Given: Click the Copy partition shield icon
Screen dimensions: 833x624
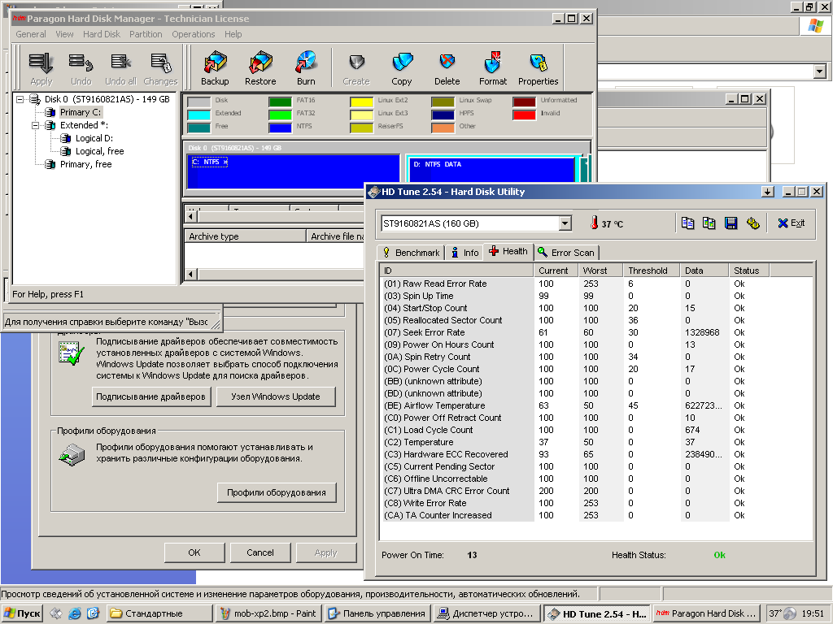Looking at the screenshot, I should point(402,63).
